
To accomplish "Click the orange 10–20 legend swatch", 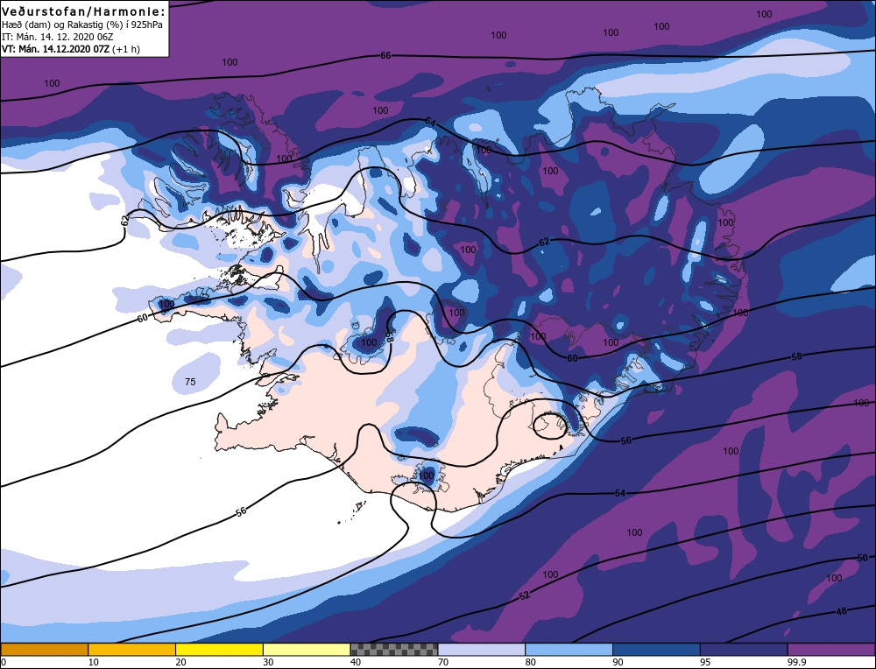I will pyautogui.click(x=132, y=649).
